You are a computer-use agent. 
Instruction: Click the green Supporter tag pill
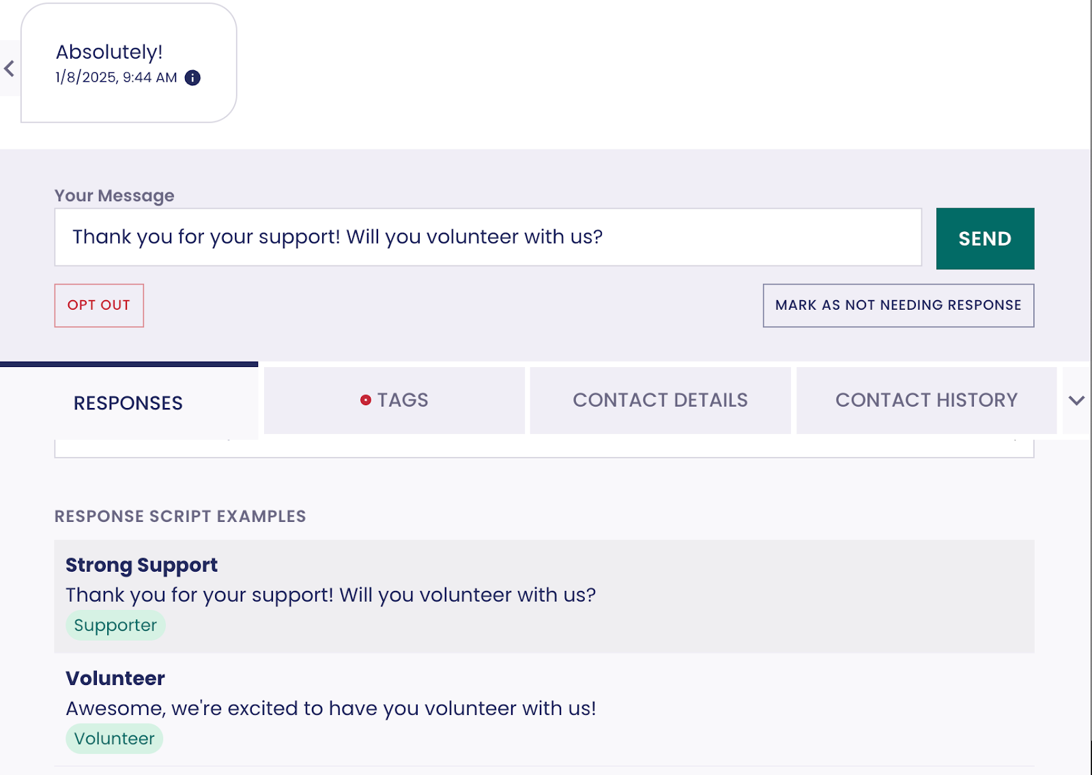tap(115, 626)
